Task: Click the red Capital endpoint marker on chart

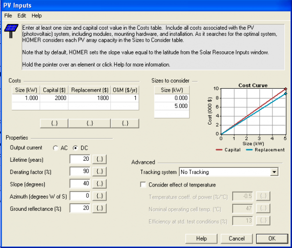Action: (285, 89)
